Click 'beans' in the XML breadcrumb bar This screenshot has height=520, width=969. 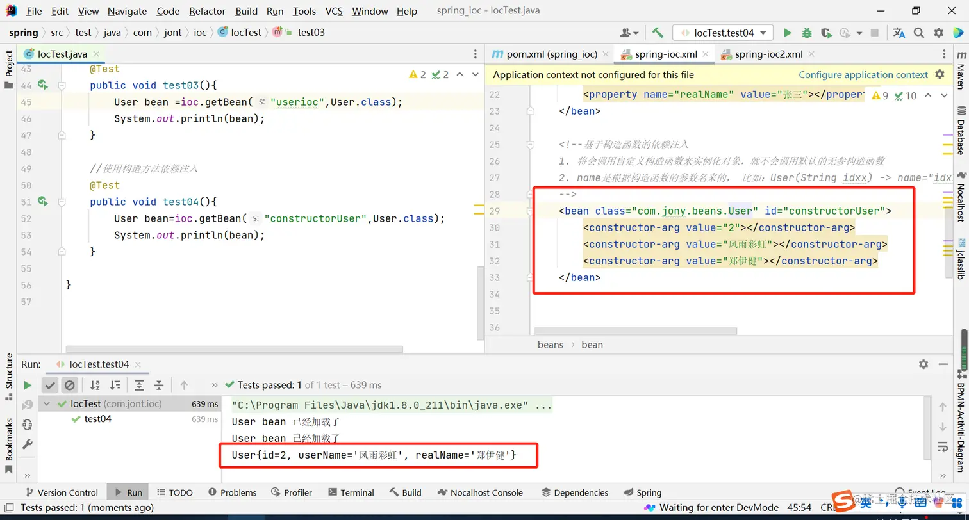551,345
